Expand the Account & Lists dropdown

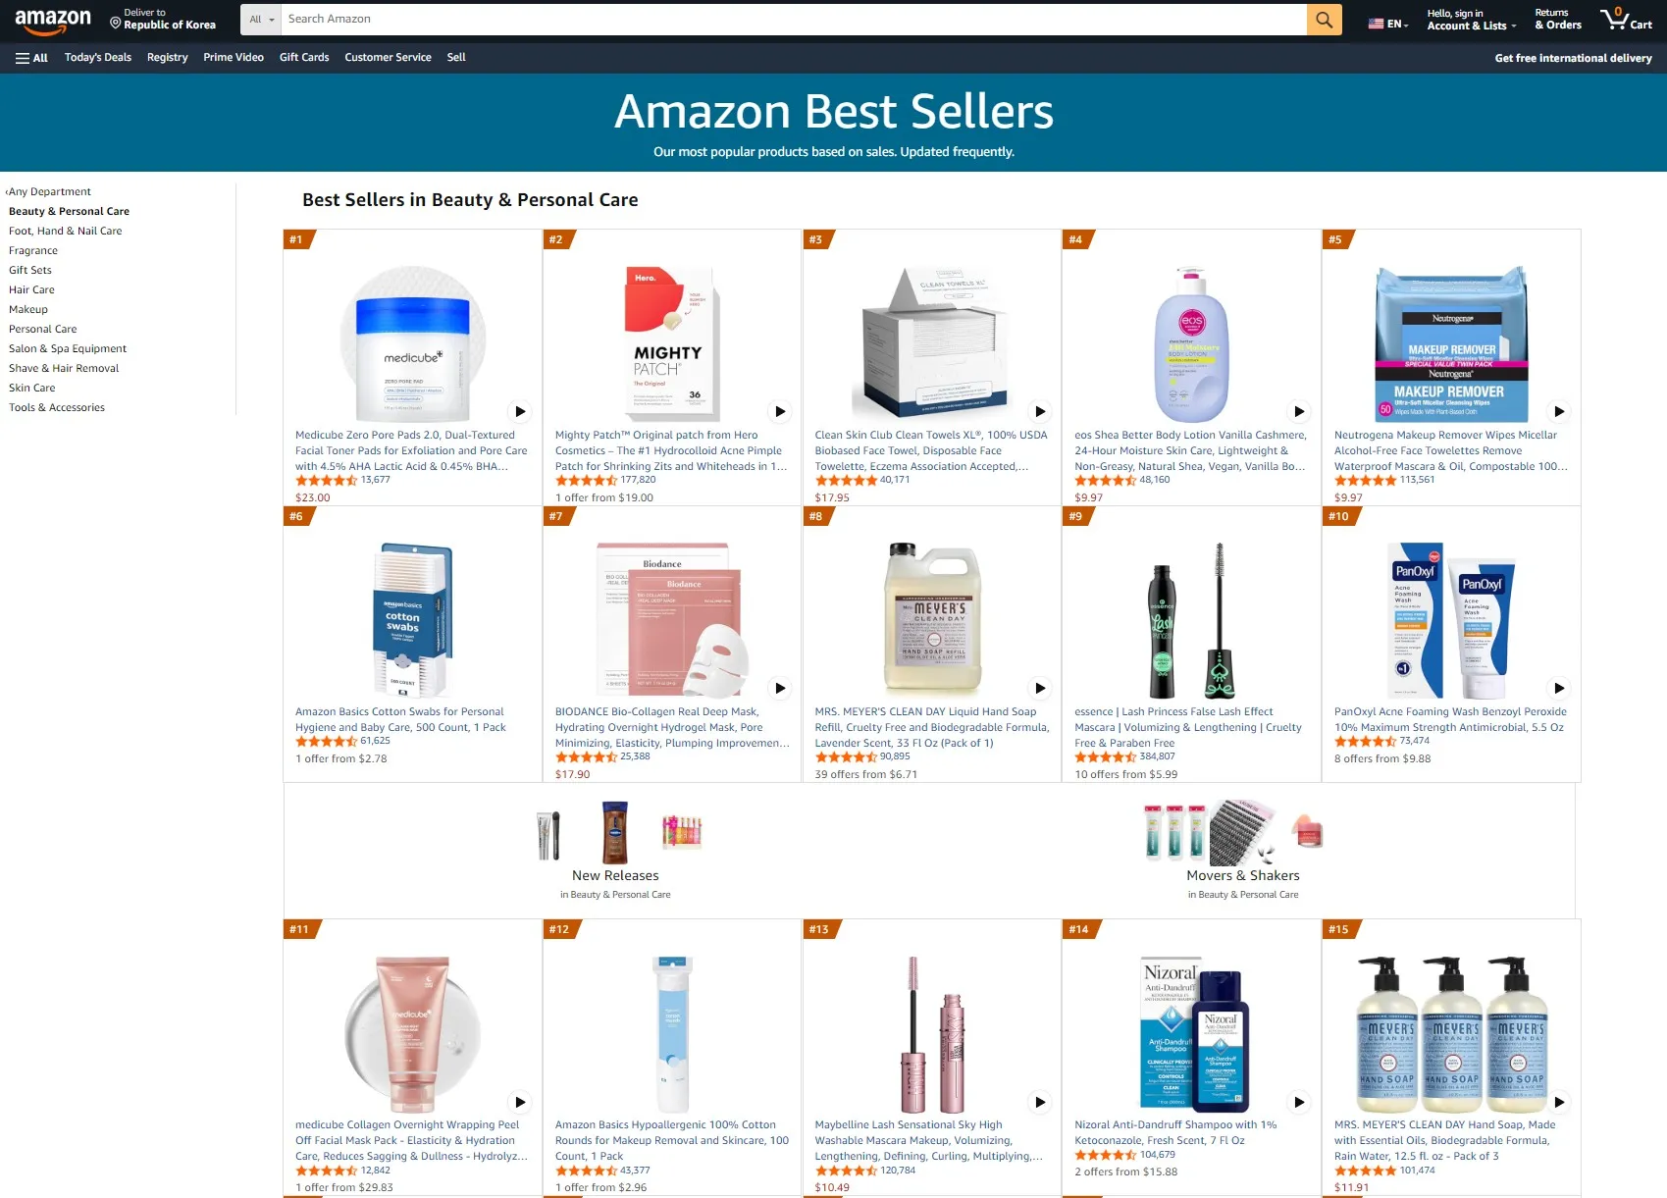pyautogui.click(x=1471, y=20)
